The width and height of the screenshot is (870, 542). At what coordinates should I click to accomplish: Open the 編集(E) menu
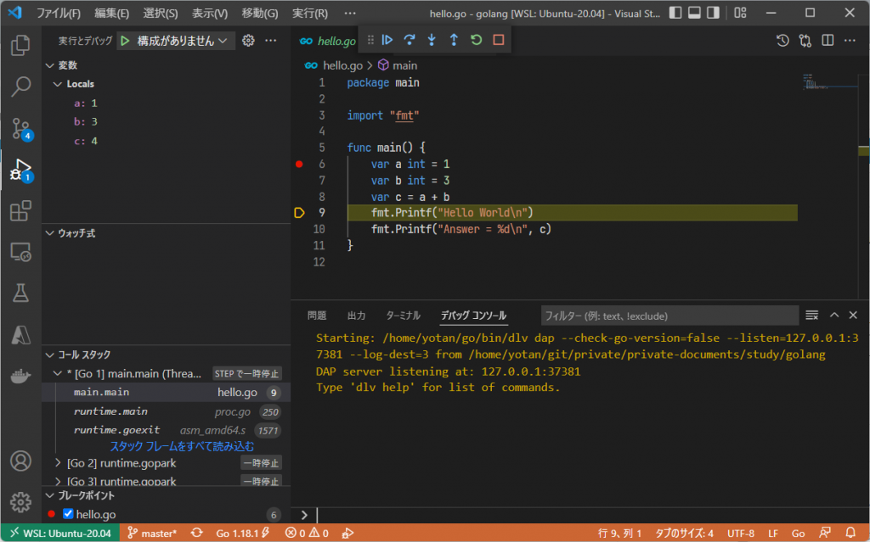(111, 14)
